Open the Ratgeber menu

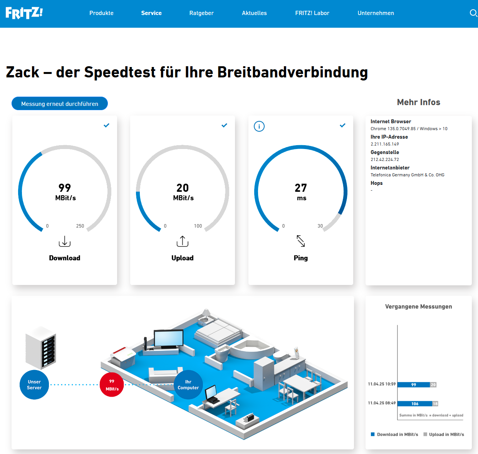pos(201,13)
